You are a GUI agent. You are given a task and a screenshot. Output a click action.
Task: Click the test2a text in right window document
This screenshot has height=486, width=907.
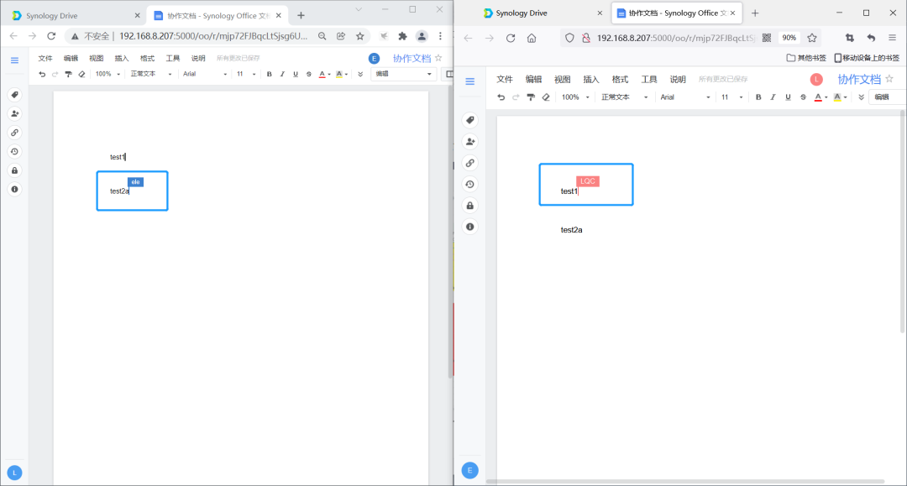pyautogui.click(x=572, y=230)
